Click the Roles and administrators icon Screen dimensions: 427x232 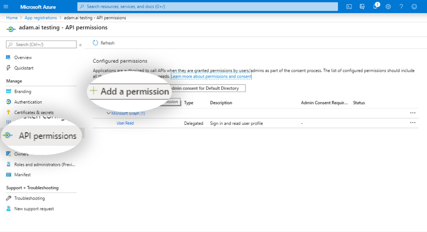click(8, 164)
